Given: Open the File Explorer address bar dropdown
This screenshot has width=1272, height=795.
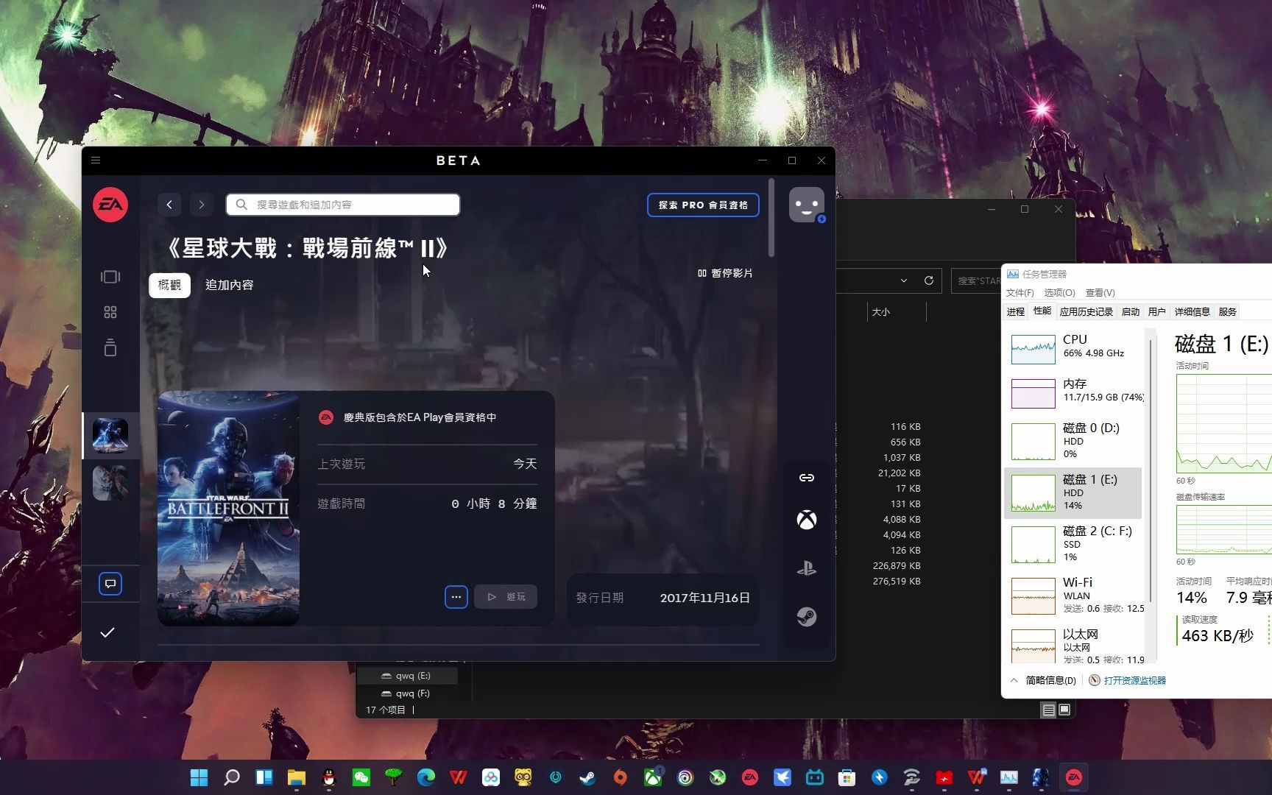Looking at the screenshot, I should click(903, 280).
